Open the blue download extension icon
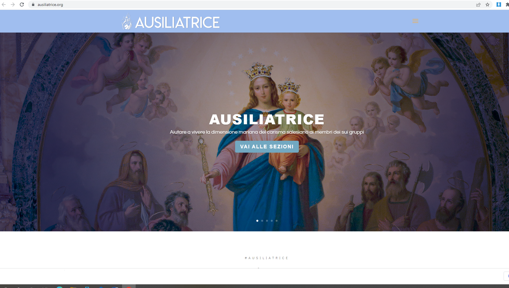Image resolution: width=509 pixels, height=288 pixels. [499, 5]
